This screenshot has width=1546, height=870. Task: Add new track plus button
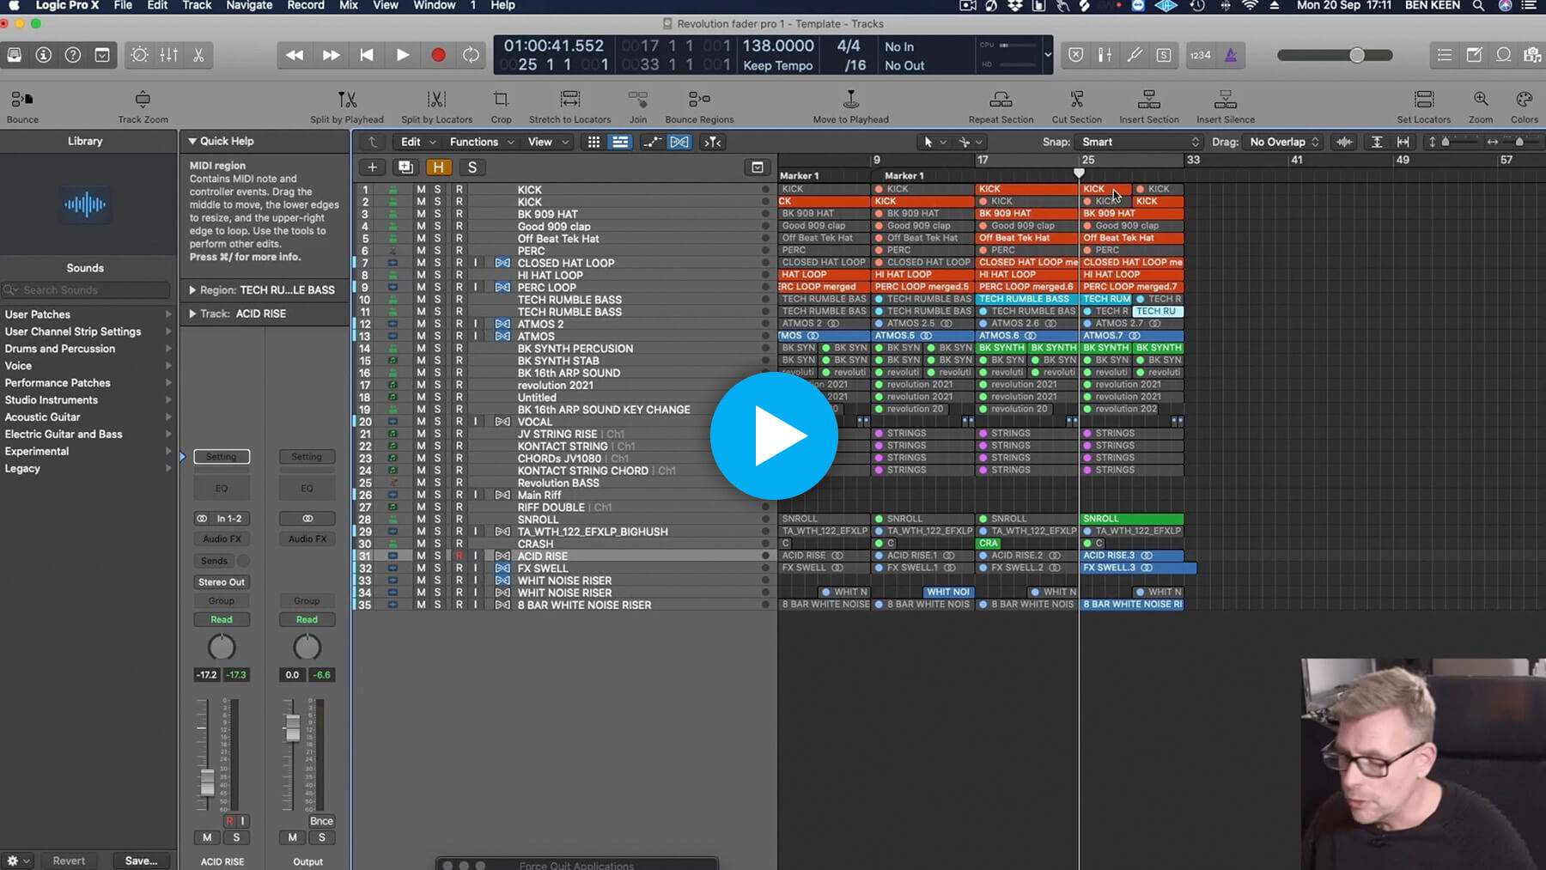[x=372, y=167]
